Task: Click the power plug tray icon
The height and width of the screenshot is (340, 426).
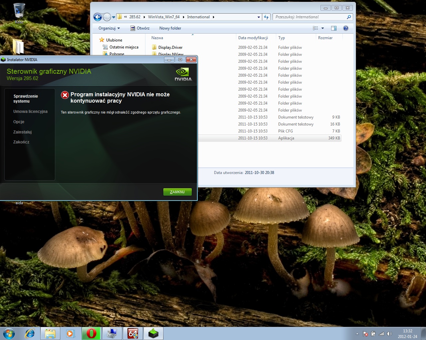Action: pos(373,334)
